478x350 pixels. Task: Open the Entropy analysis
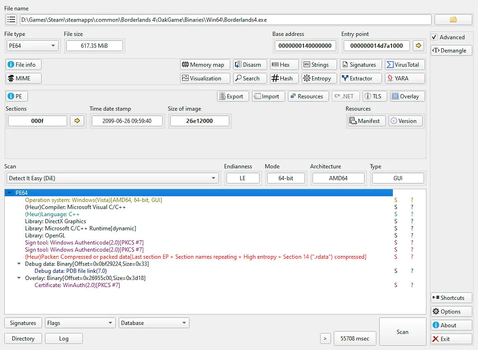[x=319, y=79]
